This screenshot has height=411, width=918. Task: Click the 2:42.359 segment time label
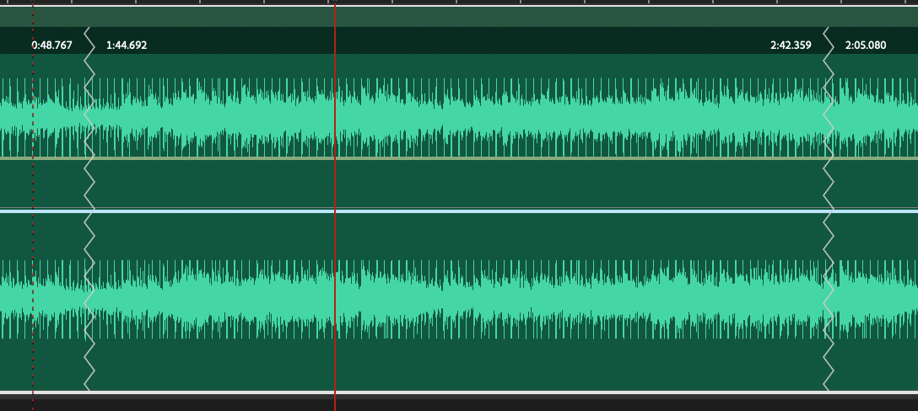[791, 45]
